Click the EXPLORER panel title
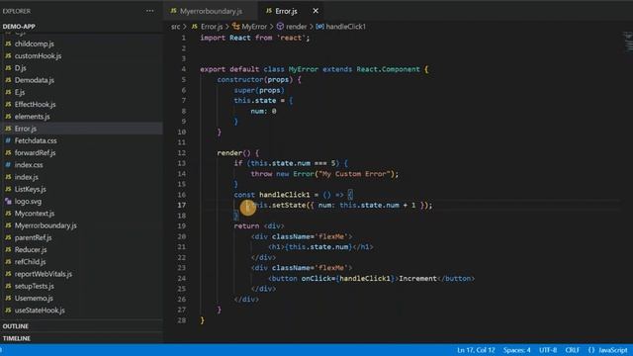 click(17, 11)
